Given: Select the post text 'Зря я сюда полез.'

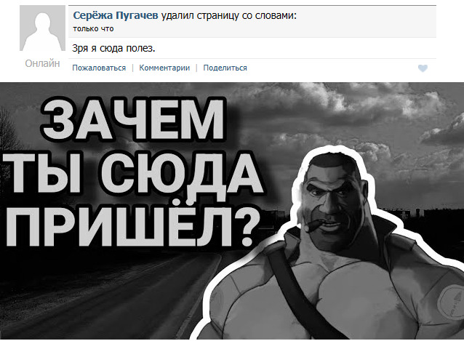Looking at the screenshot, I should click(113, 48).
